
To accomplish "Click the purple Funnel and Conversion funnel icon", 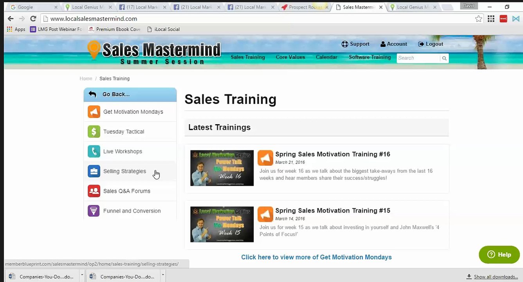I will pos(94,211).
